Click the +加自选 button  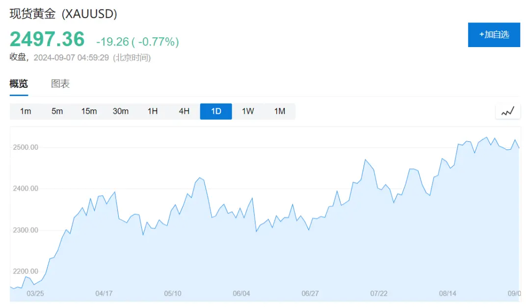494,35
